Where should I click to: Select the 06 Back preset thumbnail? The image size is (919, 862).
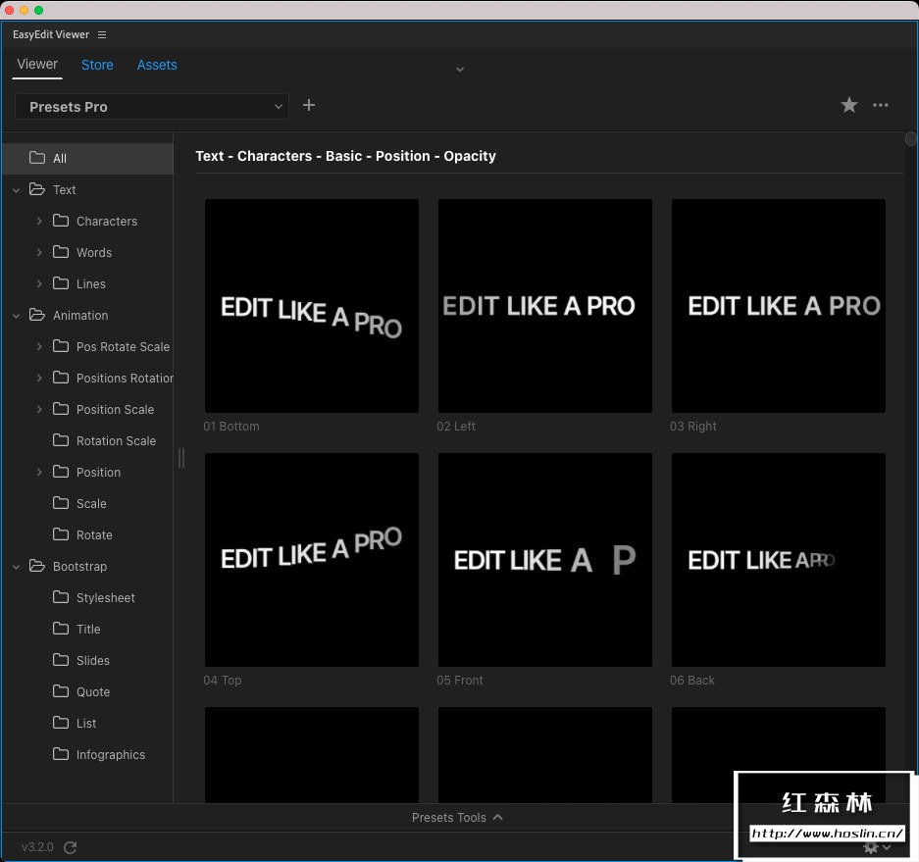coord(779,560)
